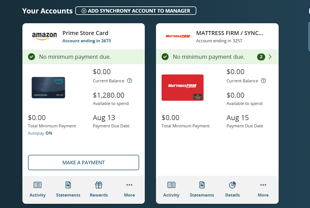This screenshot has width=310, height=208.
Task: Click Current Balance help icon on Mattress Firm card
Action: [264, 81]
